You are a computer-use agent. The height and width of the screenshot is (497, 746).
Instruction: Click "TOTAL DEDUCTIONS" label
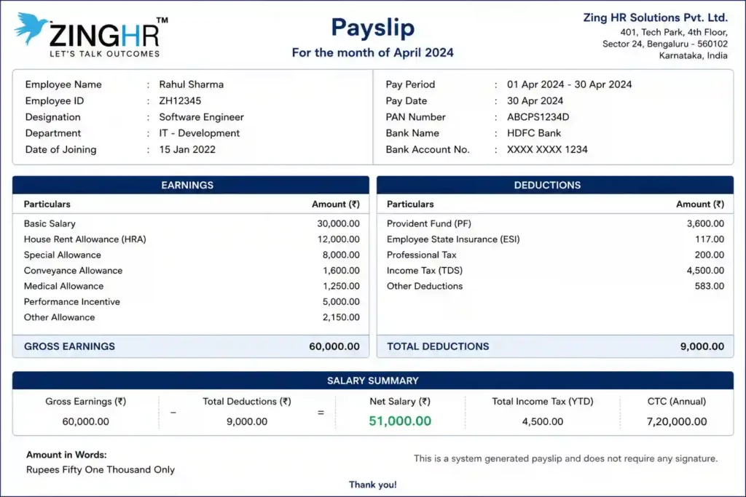click(x=438, y=346)
